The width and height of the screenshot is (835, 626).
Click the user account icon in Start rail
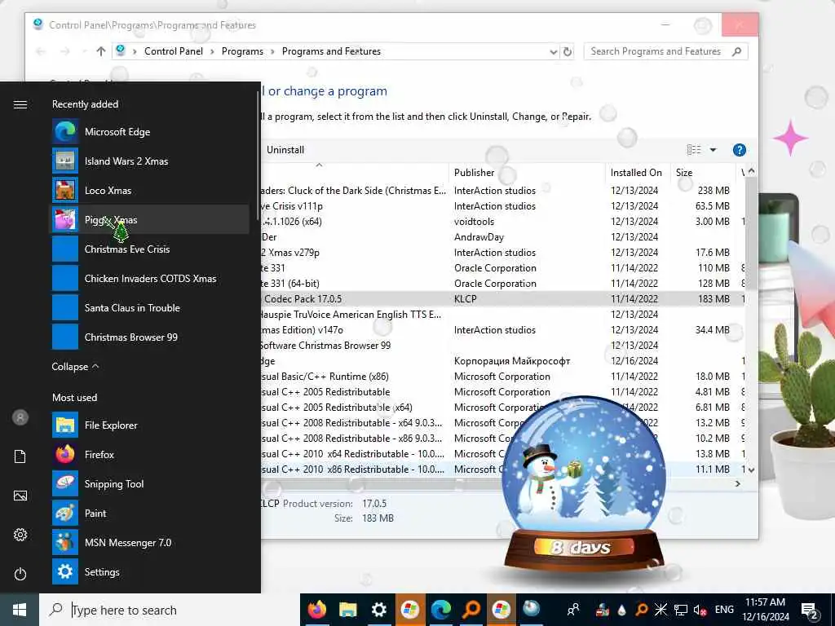coord(20,417)
